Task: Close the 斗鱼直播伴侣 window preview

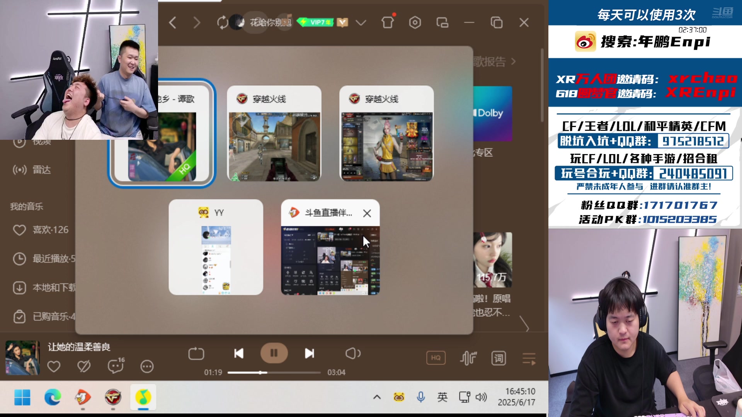Action: tap(367, 213)
